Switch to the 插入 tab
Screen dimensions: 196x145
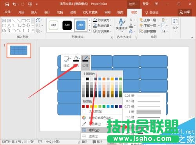pos(34,13)
